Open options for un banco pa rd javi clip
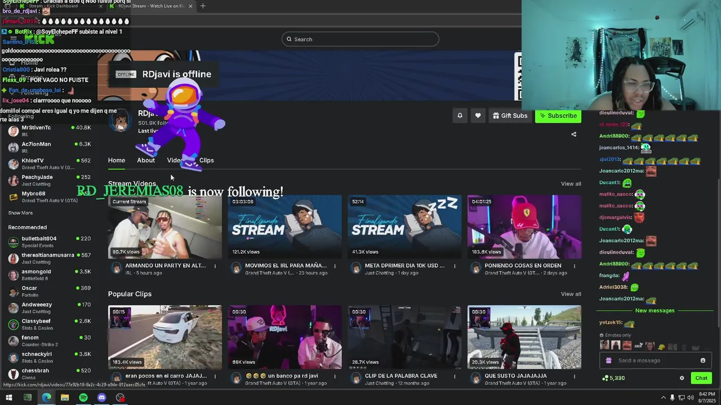721x405 pixels. point(335,376)
